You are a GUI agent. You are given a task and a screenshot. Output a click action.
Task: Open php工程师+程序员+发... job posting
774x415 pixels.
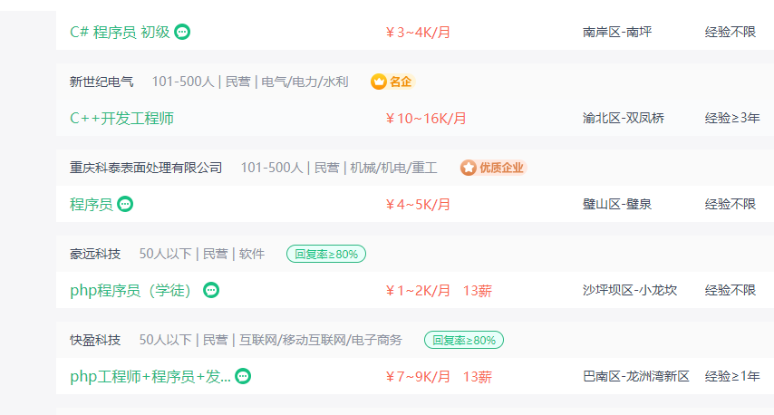point(150,377)
